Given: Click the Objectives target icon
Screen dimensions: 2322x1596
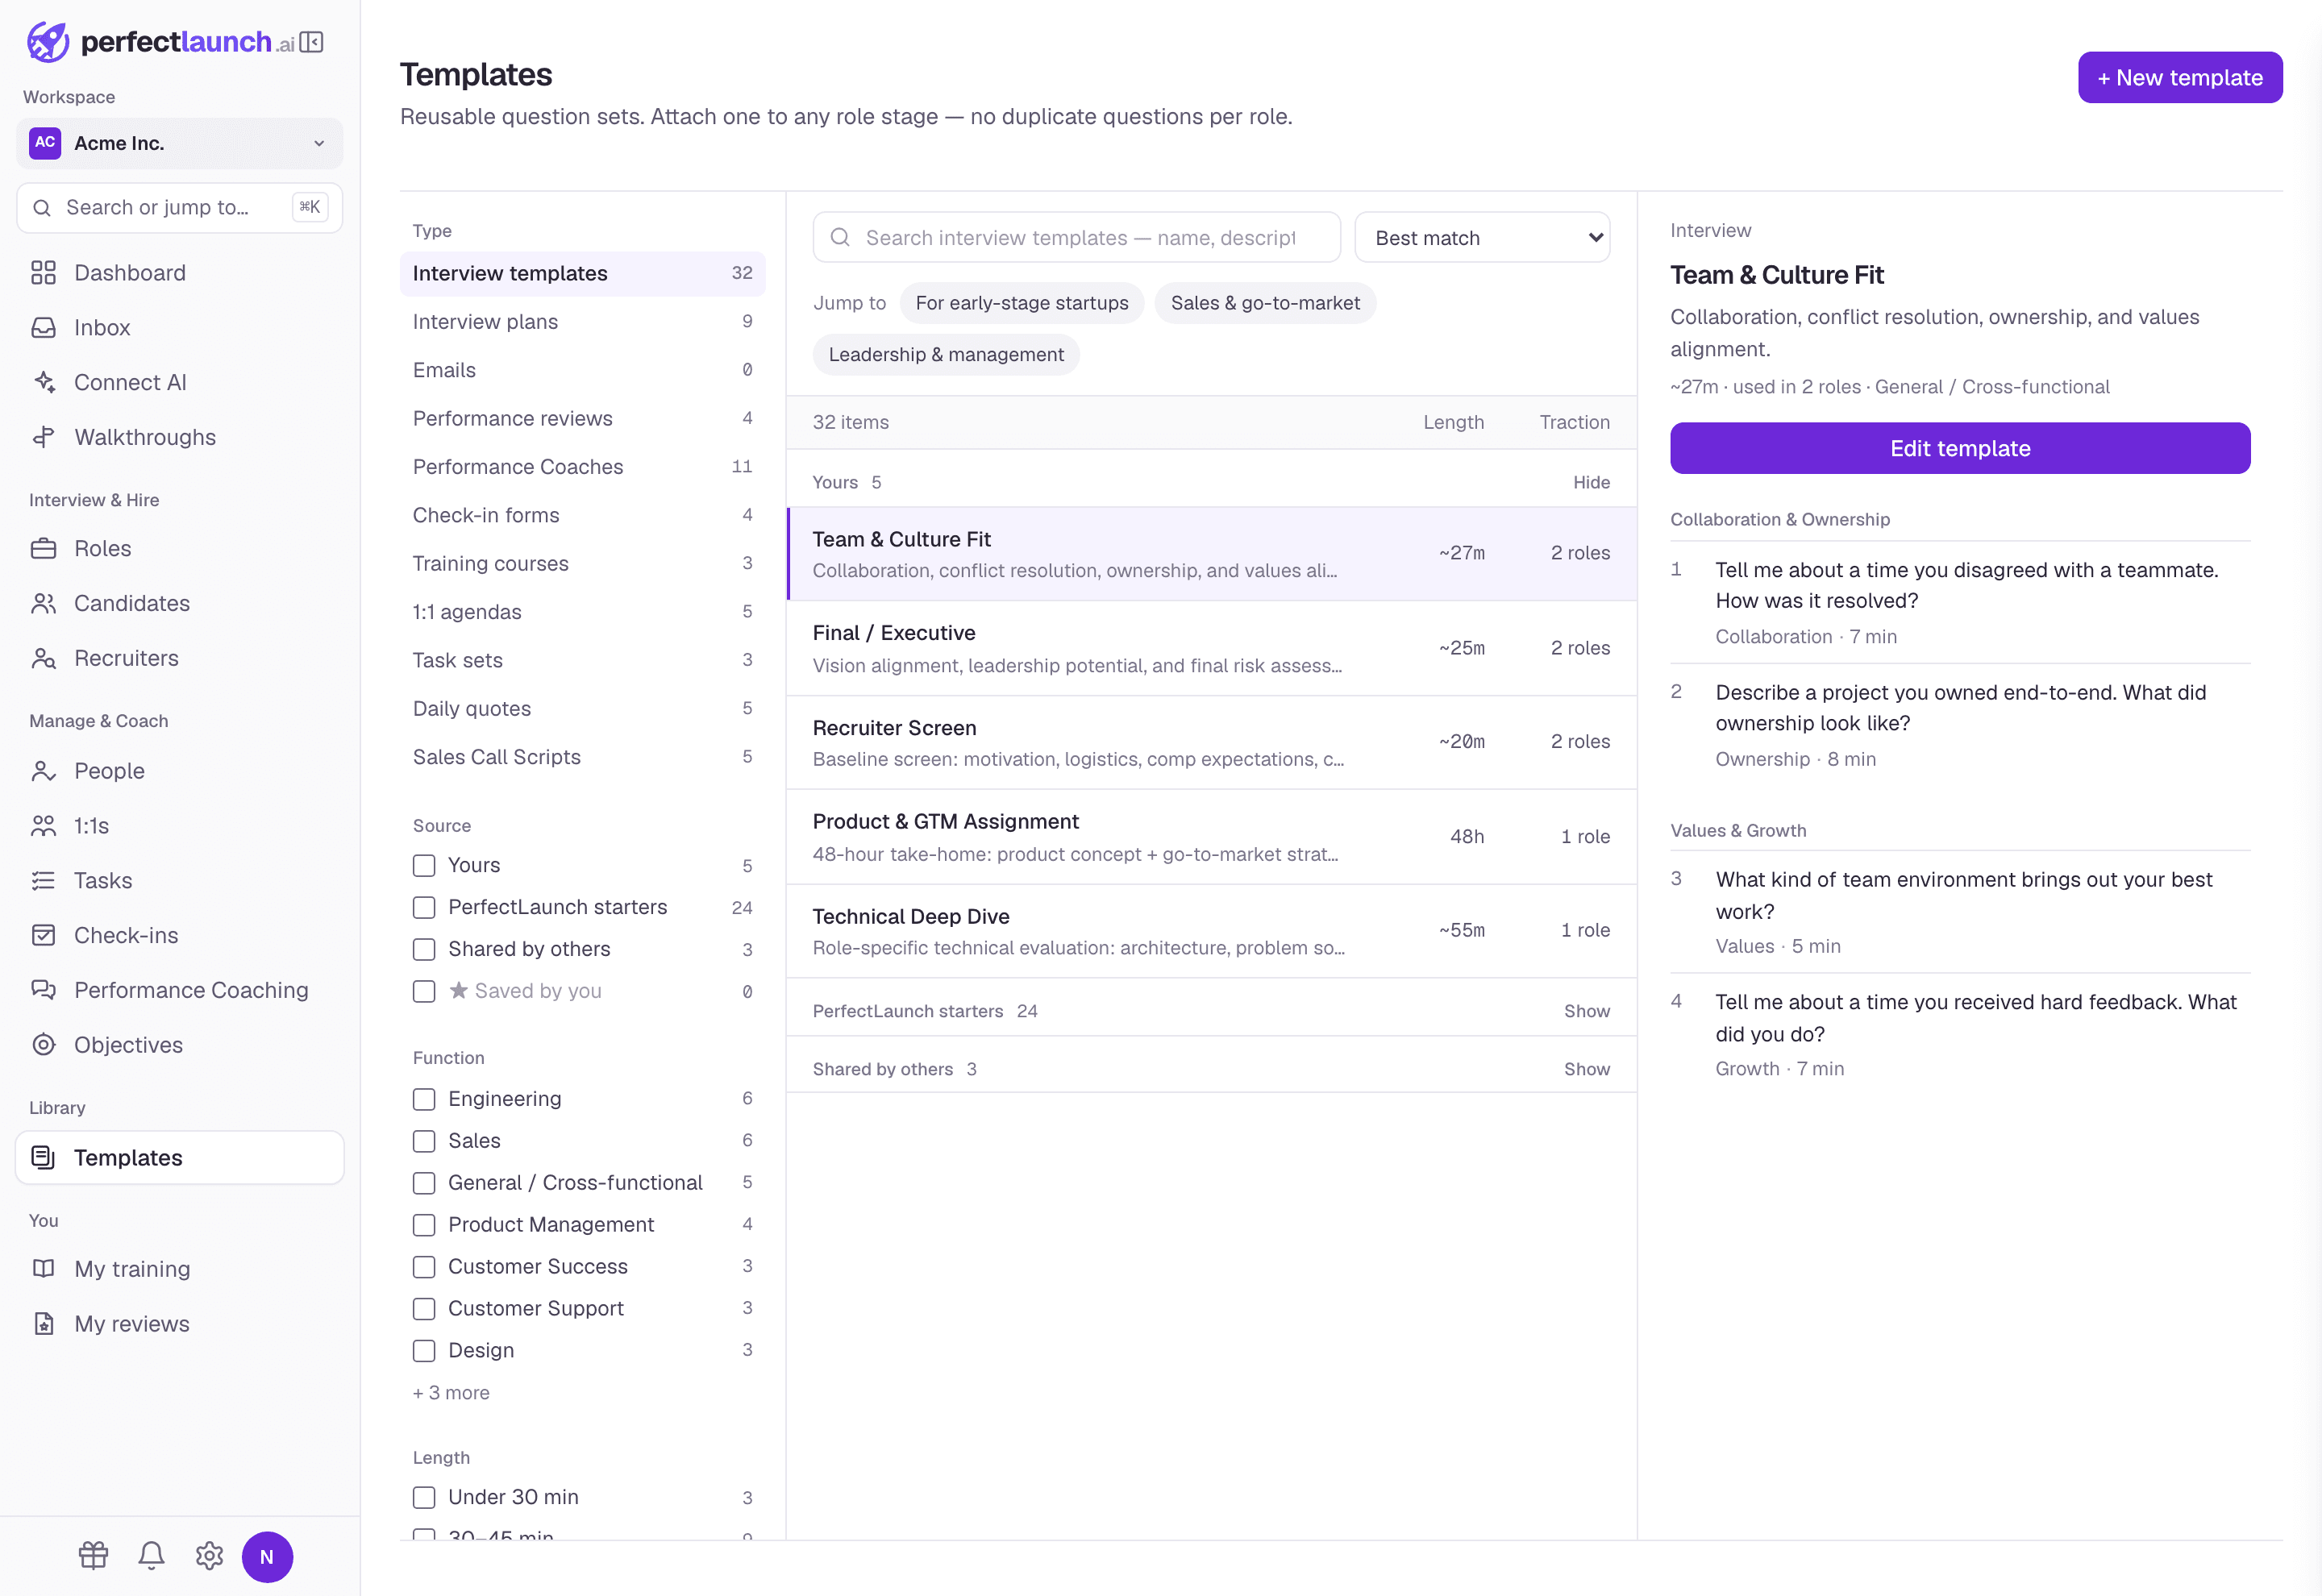Looking at the screenshot, I should [43, 1045].
